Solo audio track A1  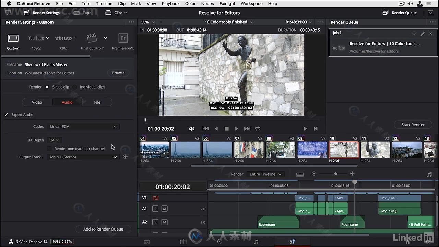[x=155, y=209]
